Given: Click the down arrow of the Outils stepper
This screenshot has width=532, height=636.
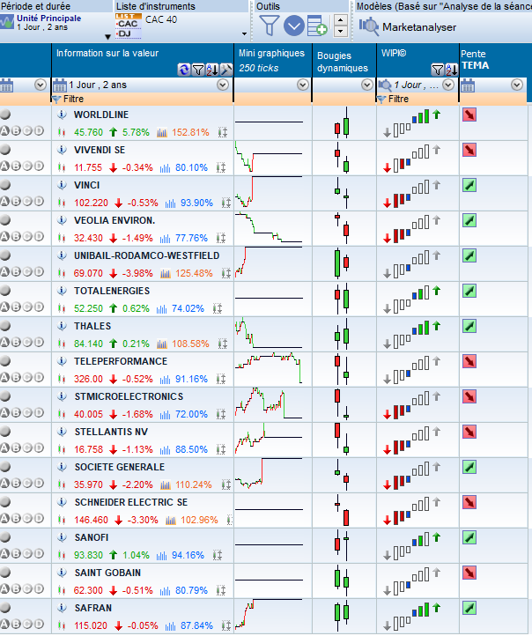Looking at the screenshot, I should 340,31.
